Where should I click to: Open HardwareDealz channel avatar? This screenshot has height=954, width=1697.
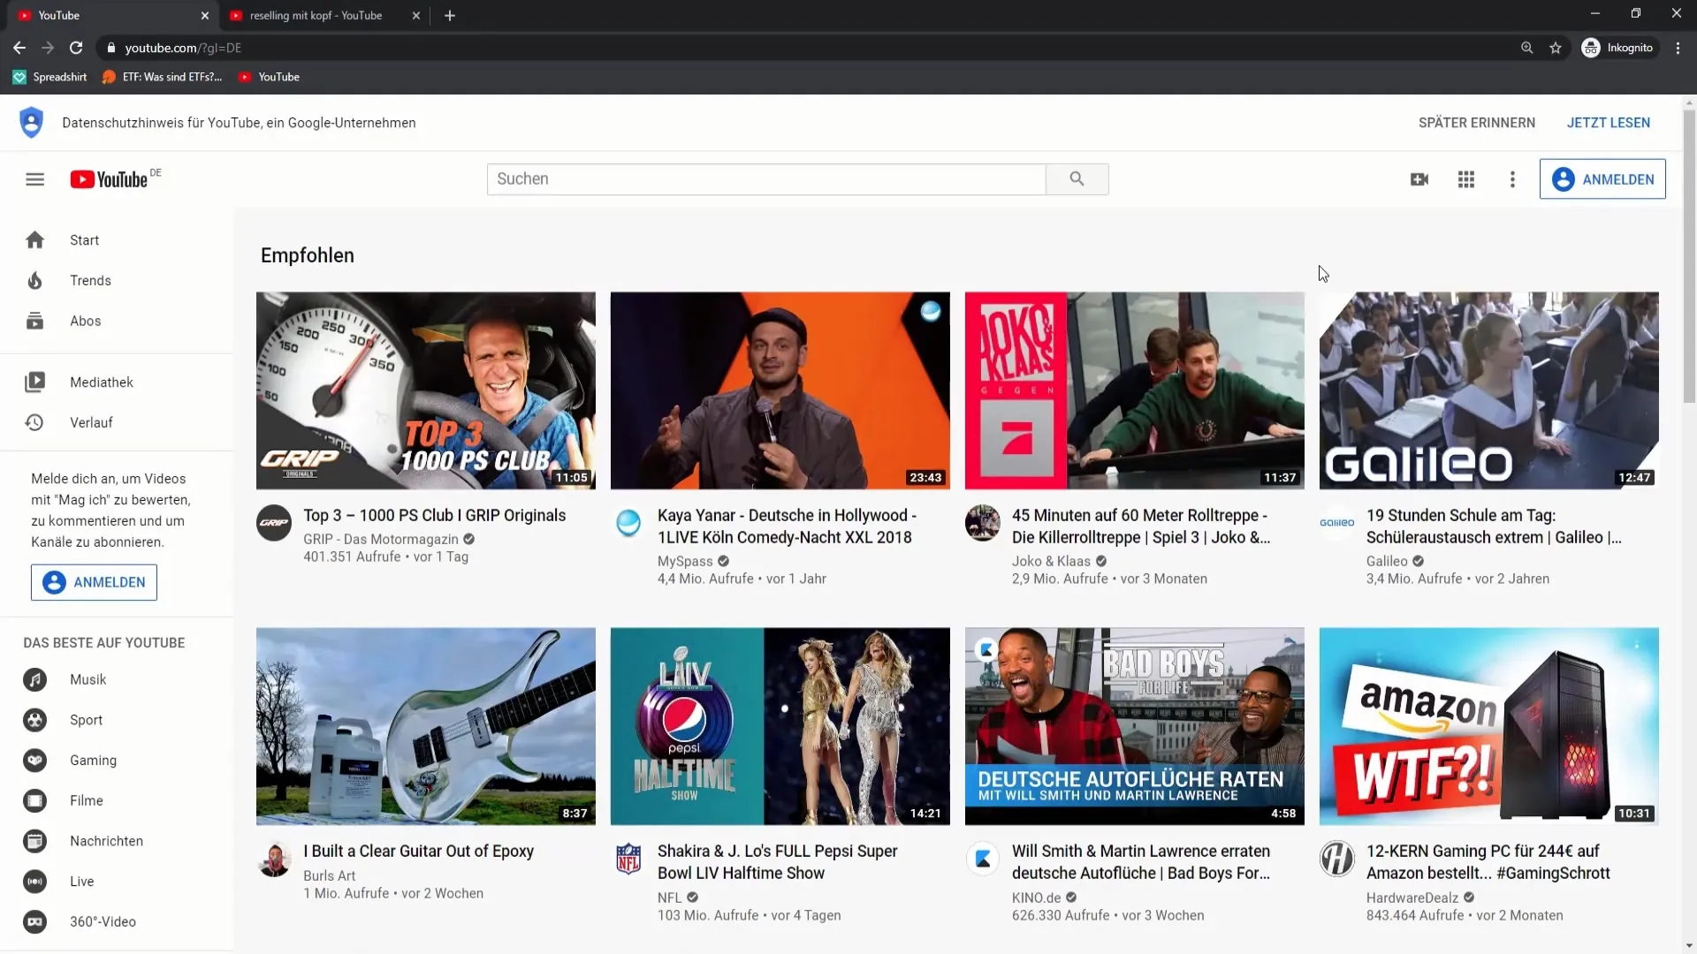click(x=1337, y=858)
